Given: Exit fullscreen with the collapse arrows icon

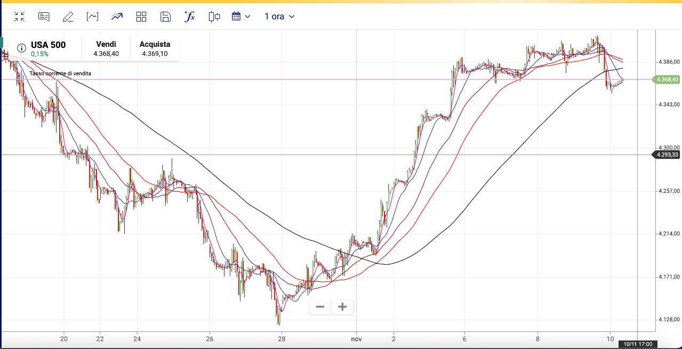Looking at the screenshot, I should pos(20,17).
